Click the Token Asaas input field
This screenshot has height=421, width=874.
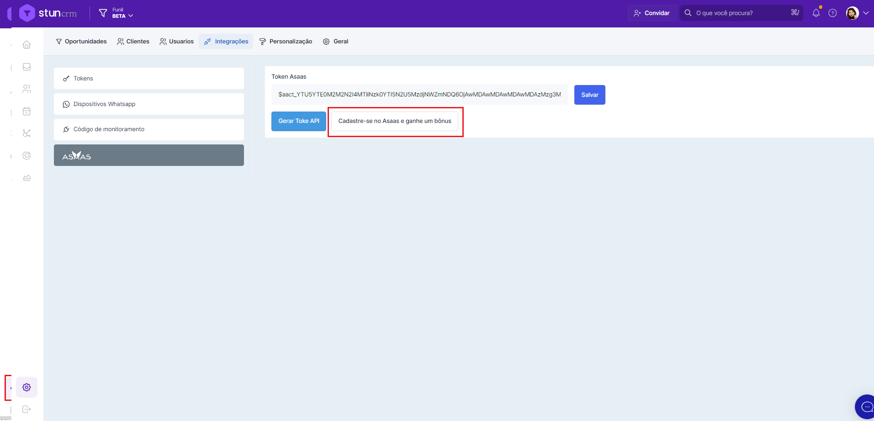419,95
